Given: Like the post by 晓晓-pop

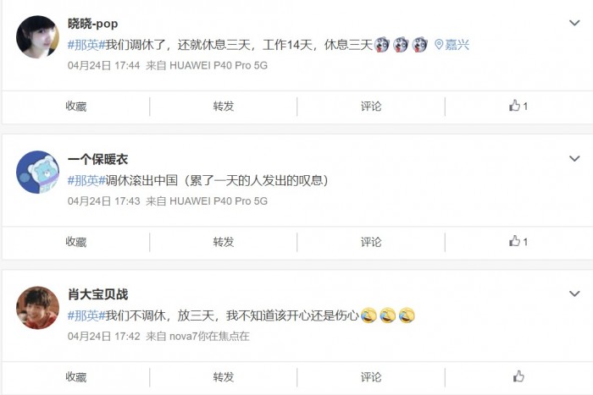Looking at the screenshot, I should click(x=518, y=106).
